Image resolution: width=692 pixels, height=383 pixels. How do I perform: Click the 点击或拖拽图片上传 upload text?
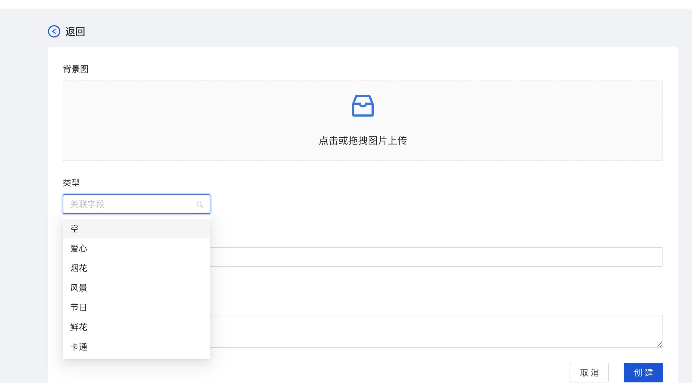(363, 140)
